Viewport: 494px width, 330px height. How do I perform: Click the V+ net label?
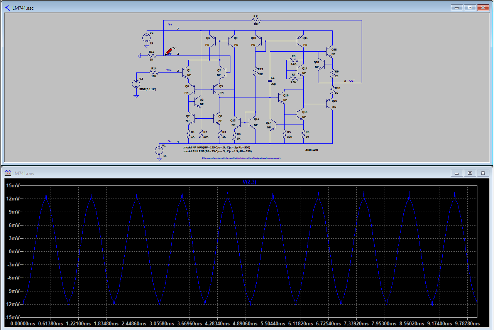[170, 24]
